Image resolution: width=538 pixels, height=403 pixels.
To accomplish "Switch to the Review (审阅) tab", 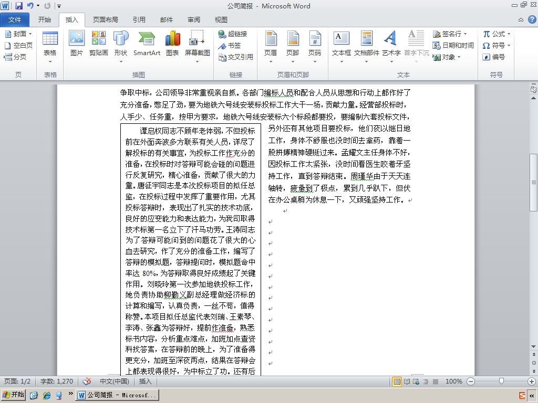I will point(194,20).
